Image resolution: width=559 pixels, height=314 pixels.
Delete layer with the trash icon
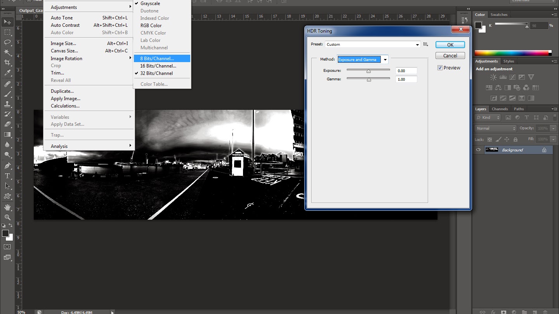pos(545,312)
